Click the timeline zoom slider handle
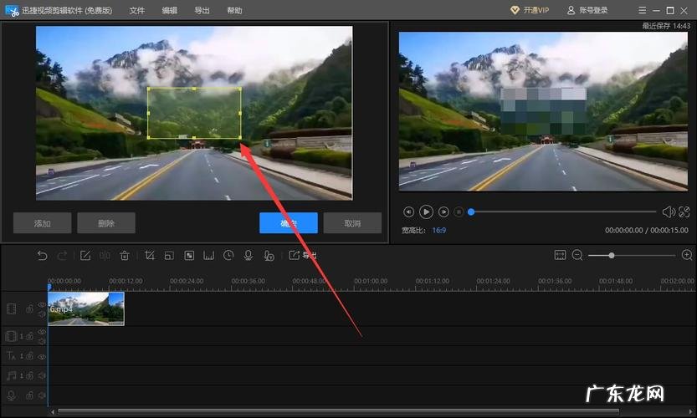This screenshot has height=418, width=697. [x=612, y=255]
